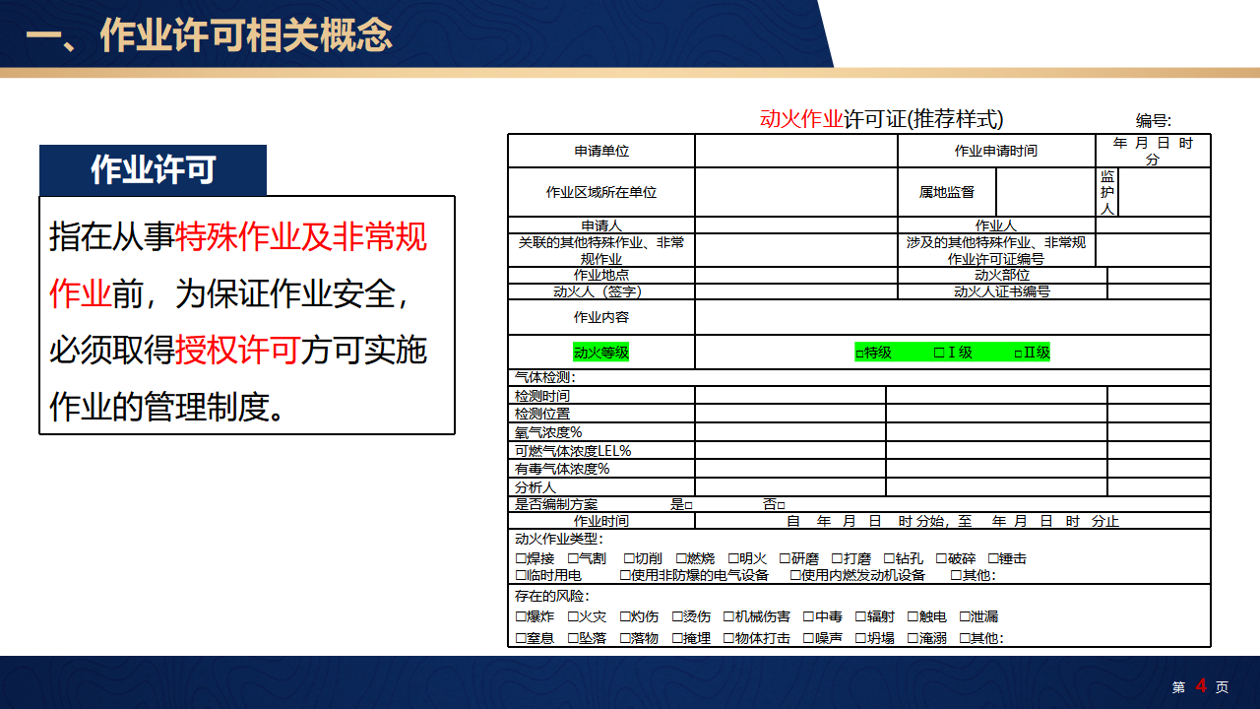Click the 动火人（签字） cell

(601, 291)
